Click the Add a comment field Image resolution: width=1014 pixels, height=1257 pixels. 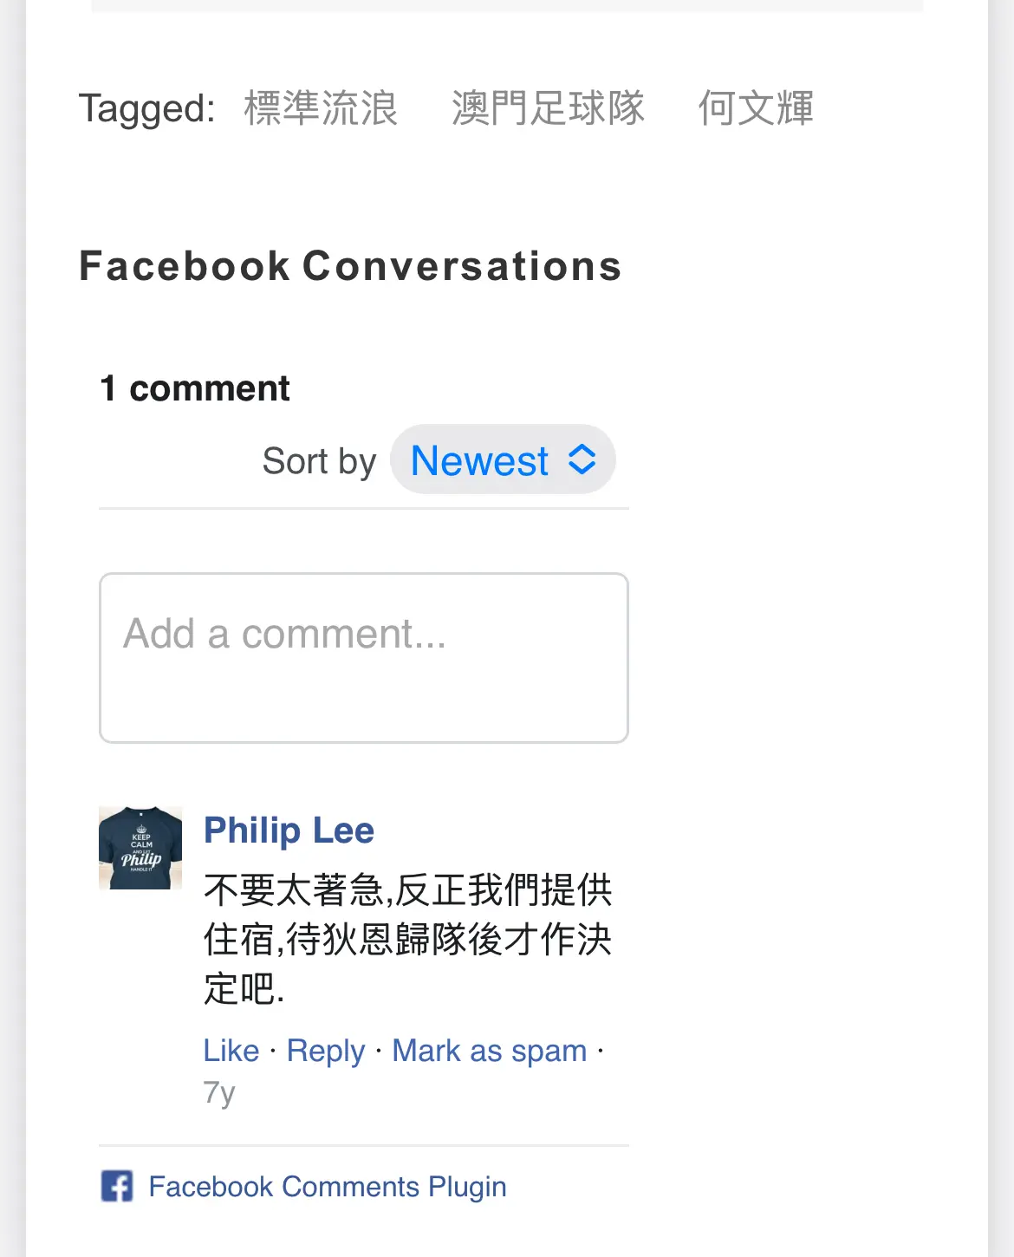pyautogui.click(x=364, y=657)
